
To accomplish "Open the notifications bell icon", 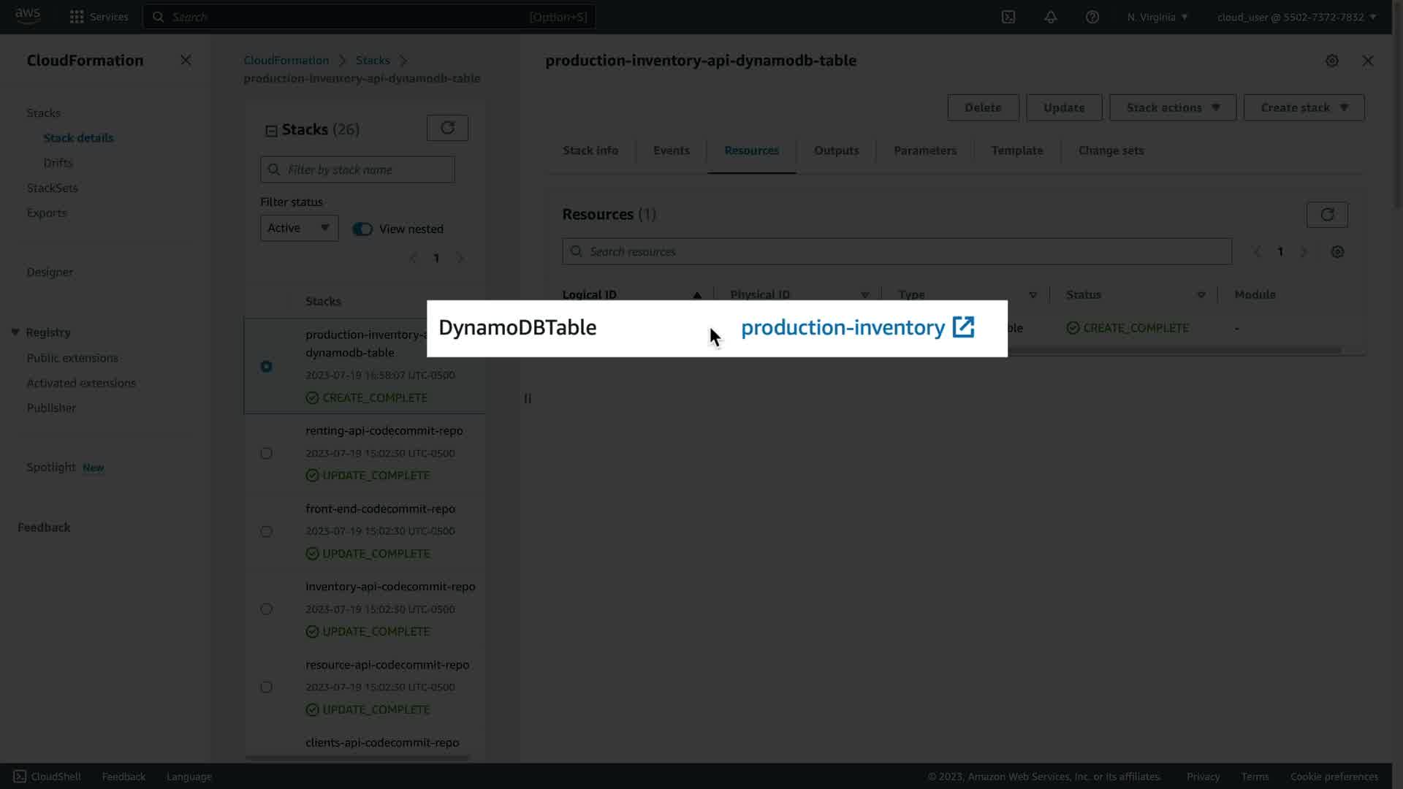I will (x=1050, y=17).
